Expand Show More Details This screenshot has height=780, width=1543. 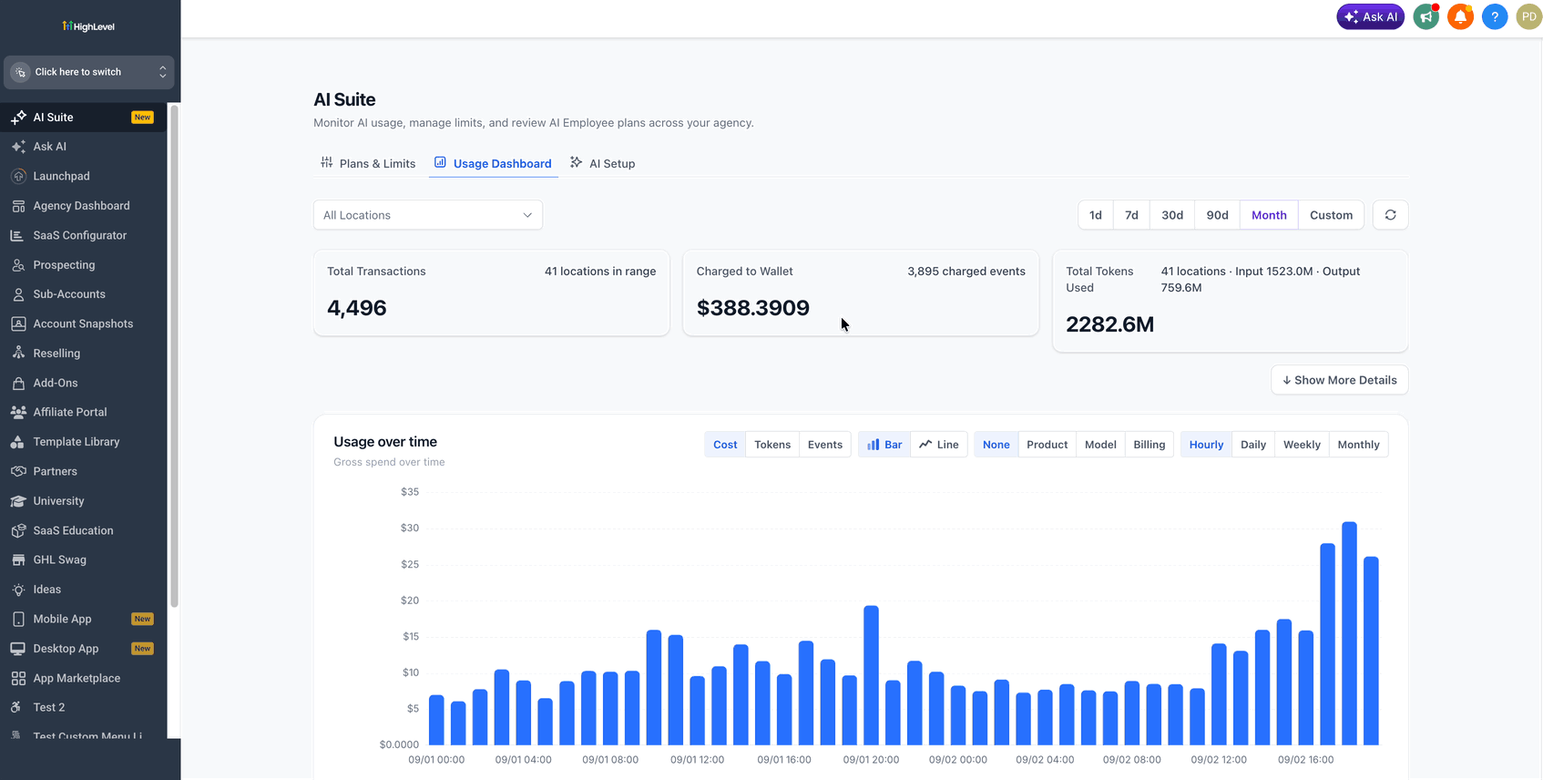coord(1339,380)
